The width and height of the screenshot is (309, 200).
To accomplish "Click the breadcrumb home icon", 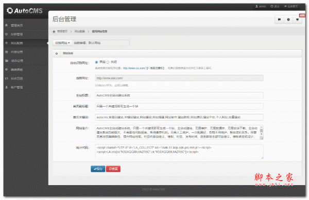I will coord(54,31).
